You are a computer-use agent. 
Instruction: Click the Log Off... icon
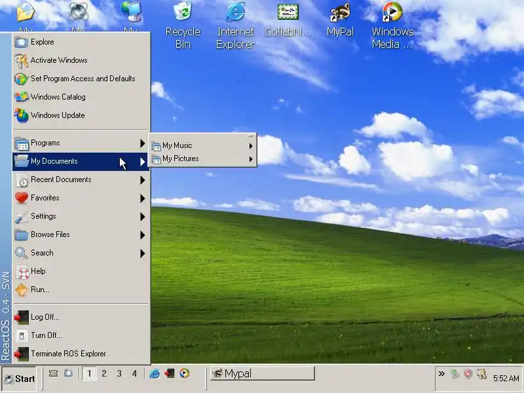tap(22, 318)
